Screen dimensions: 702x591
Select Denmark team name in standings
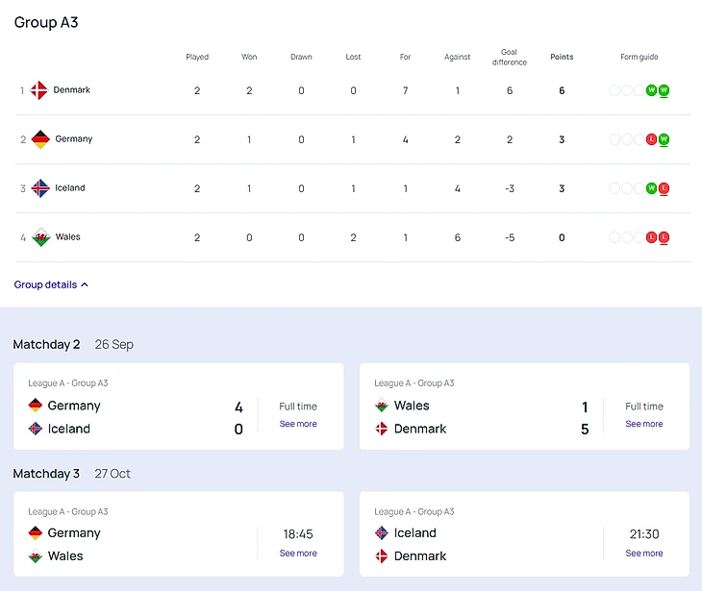point(72,90)
